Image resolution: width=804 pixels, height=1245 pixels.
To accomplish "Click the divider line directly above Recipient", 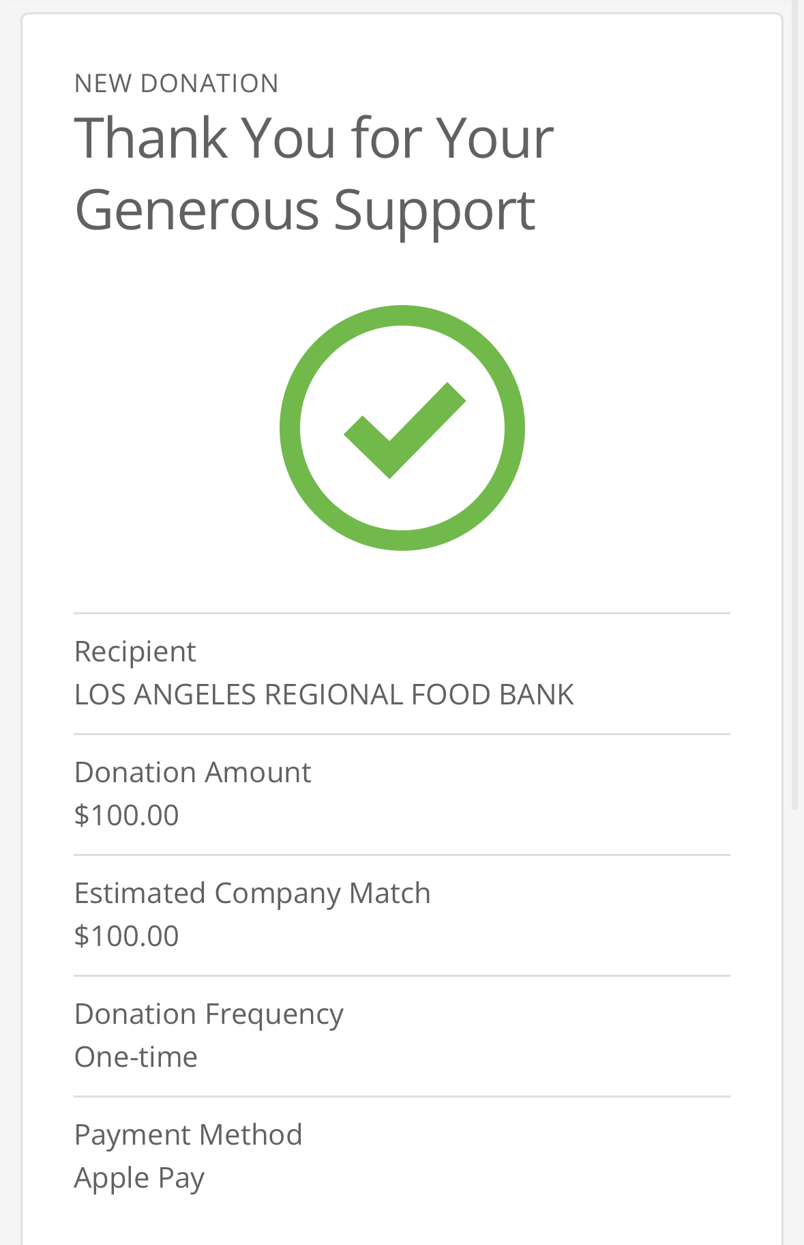I will (x=402, y=614).
